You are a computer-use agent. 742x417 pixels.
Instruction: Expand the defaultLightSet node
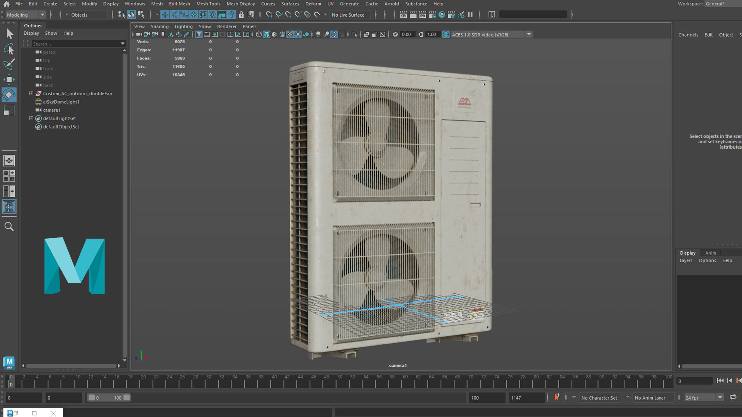click(x=31, y=118)
